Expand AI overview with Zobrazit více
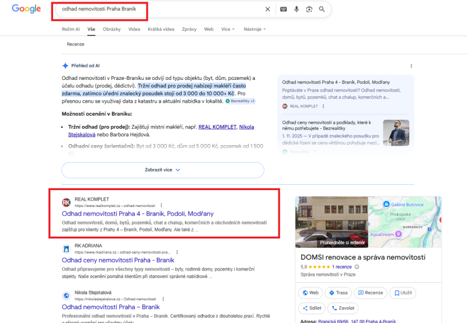 point(163,170)
